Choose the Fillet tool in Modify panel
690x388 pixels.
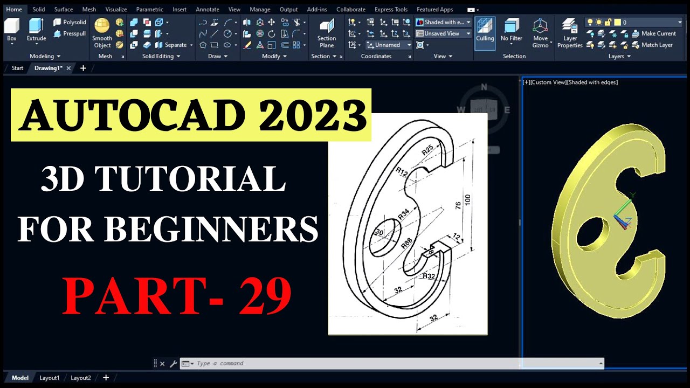click(x=296, y=33)
